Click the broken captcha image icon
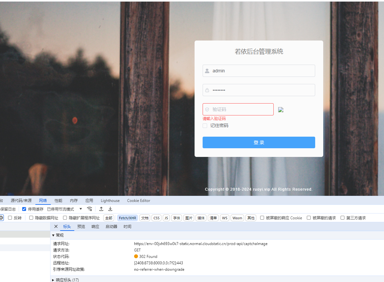The image size is (384, 282). 281,110
